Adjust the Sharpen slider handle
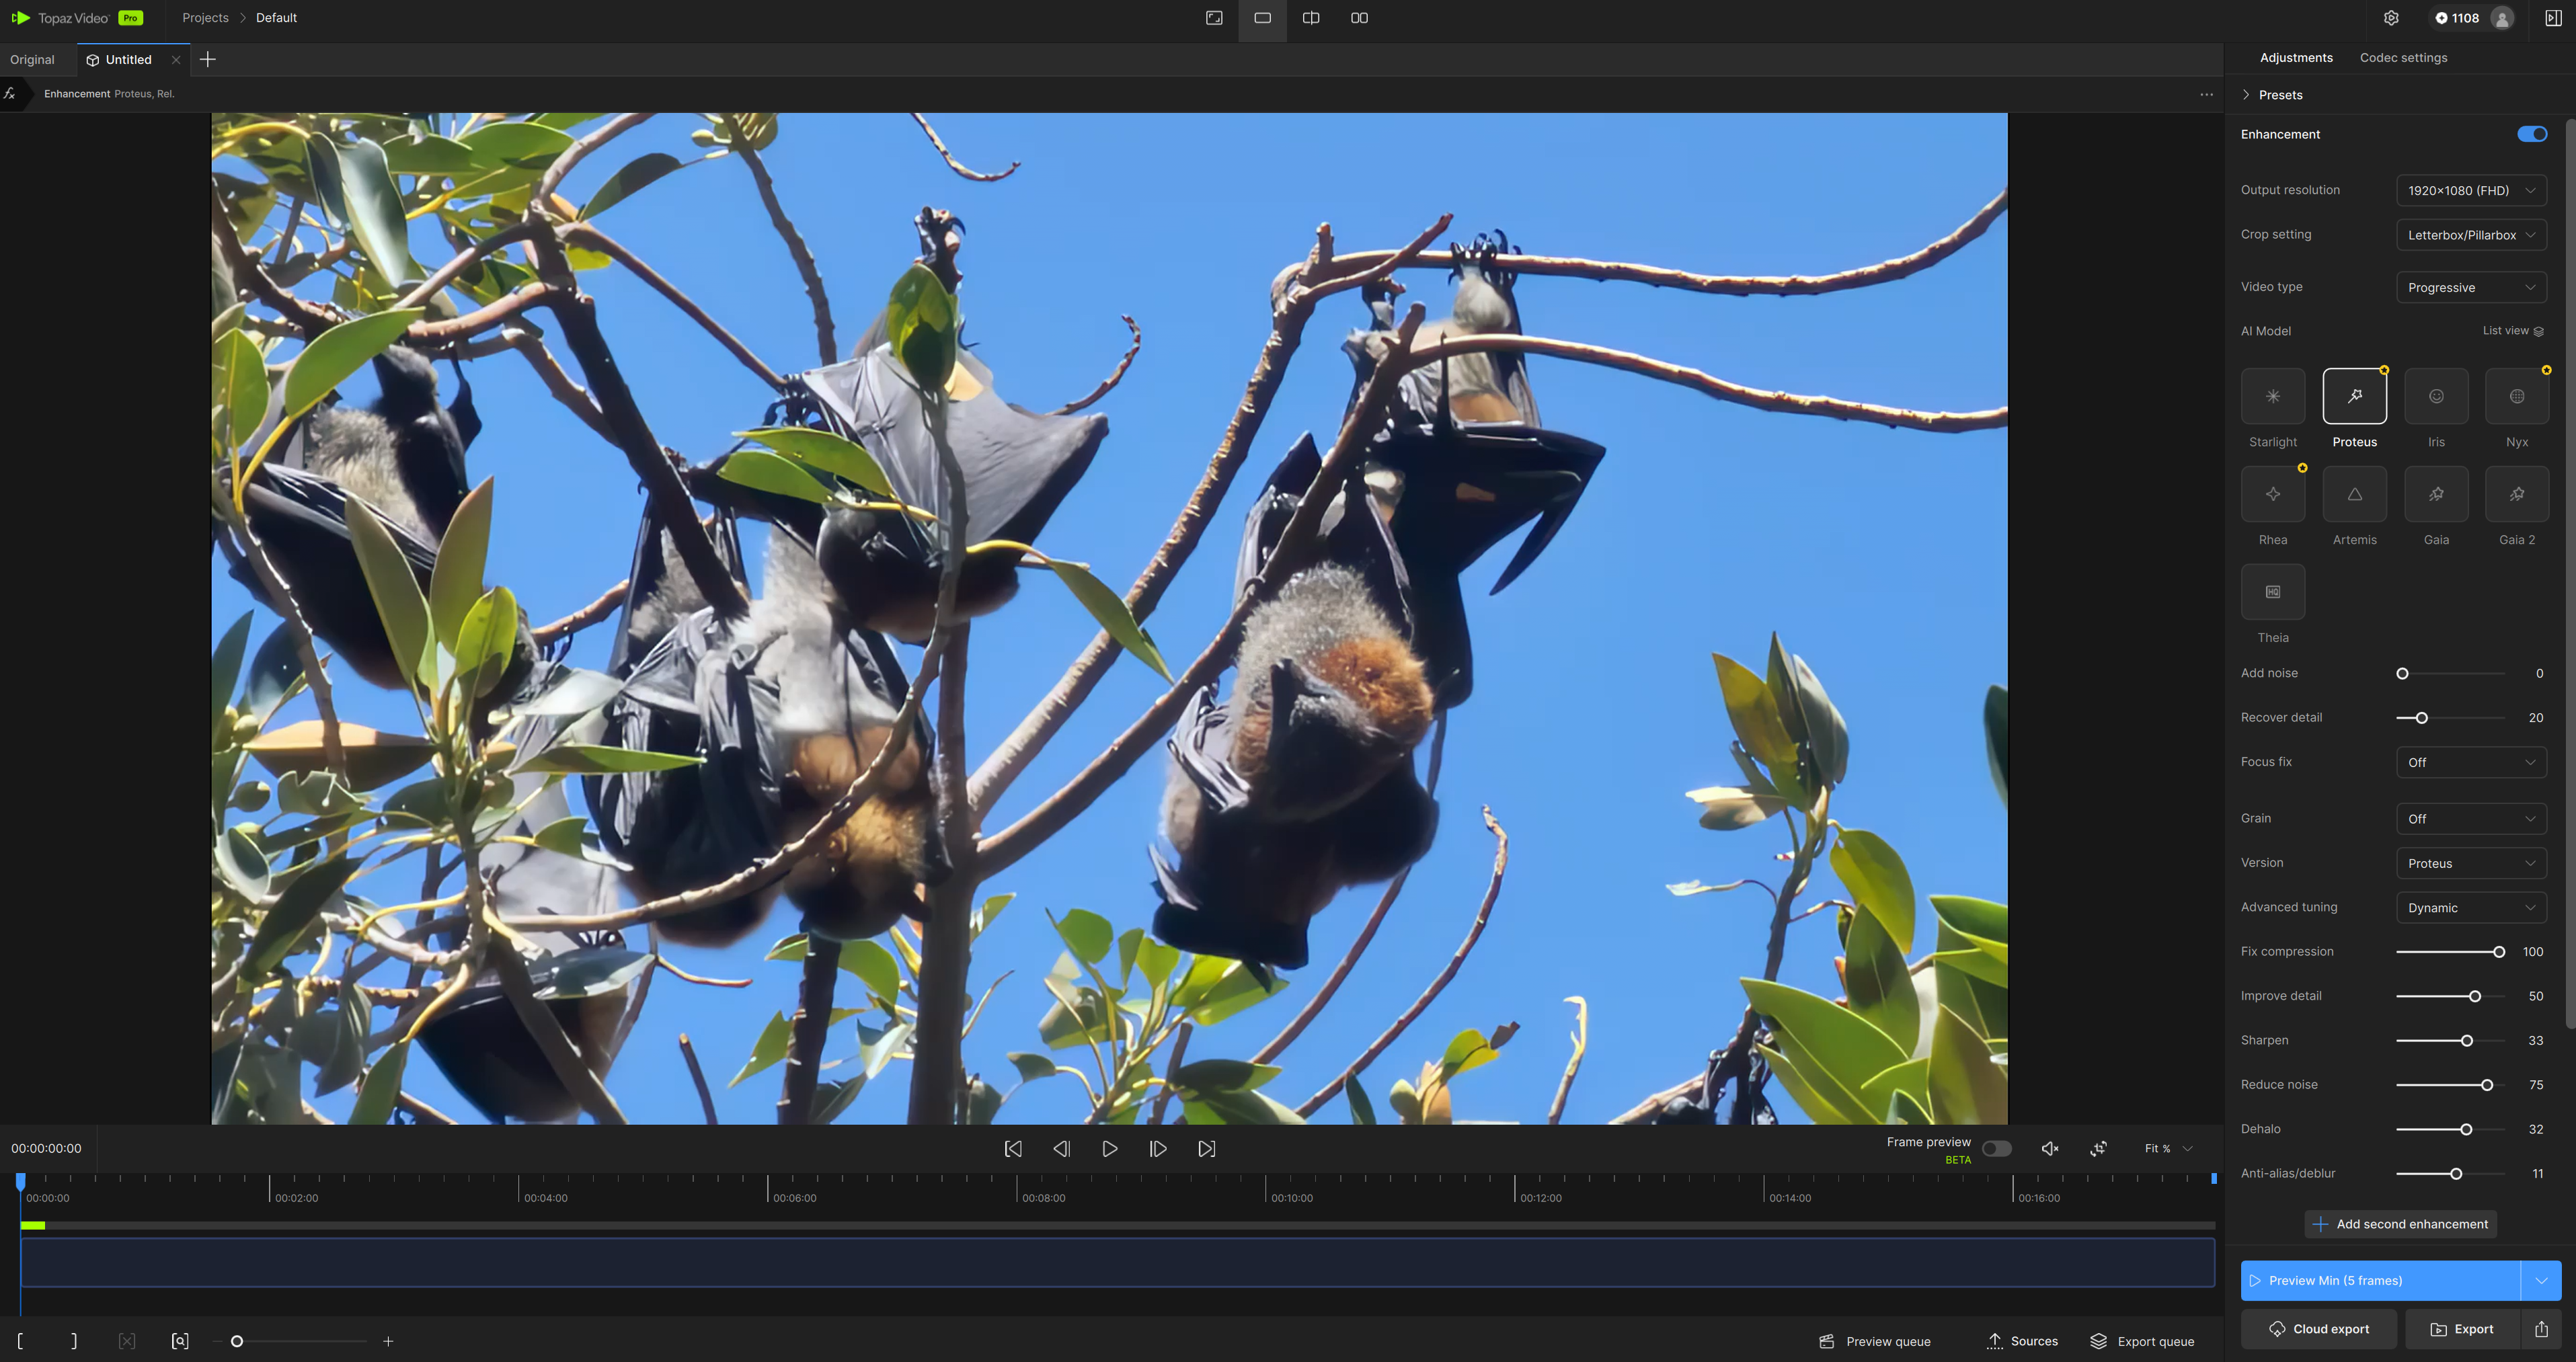The width and height of the screenshot is (2576, 1362). tap(2466, 1041)
